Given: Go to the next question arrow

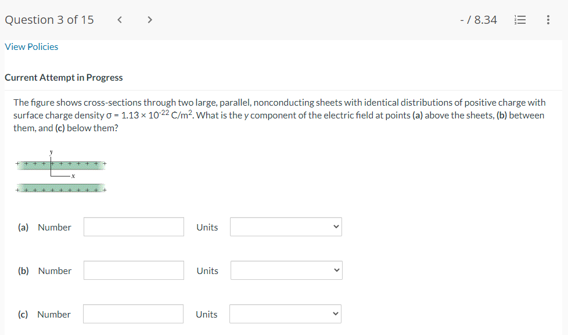Looking at the screenshot, I should 150,20.
